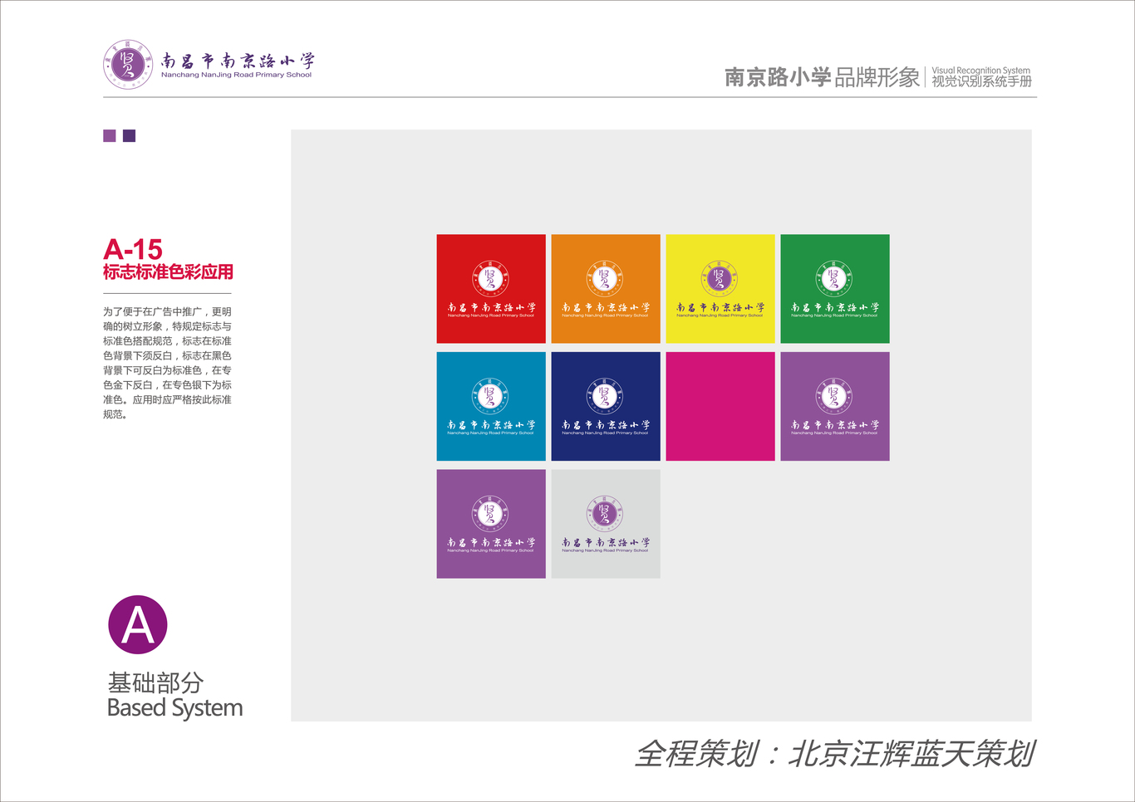Click the emblem on the purple tile beside gray
This screenshot has height=802, width=1135.
pyautogui.click(x=490, y=514)
